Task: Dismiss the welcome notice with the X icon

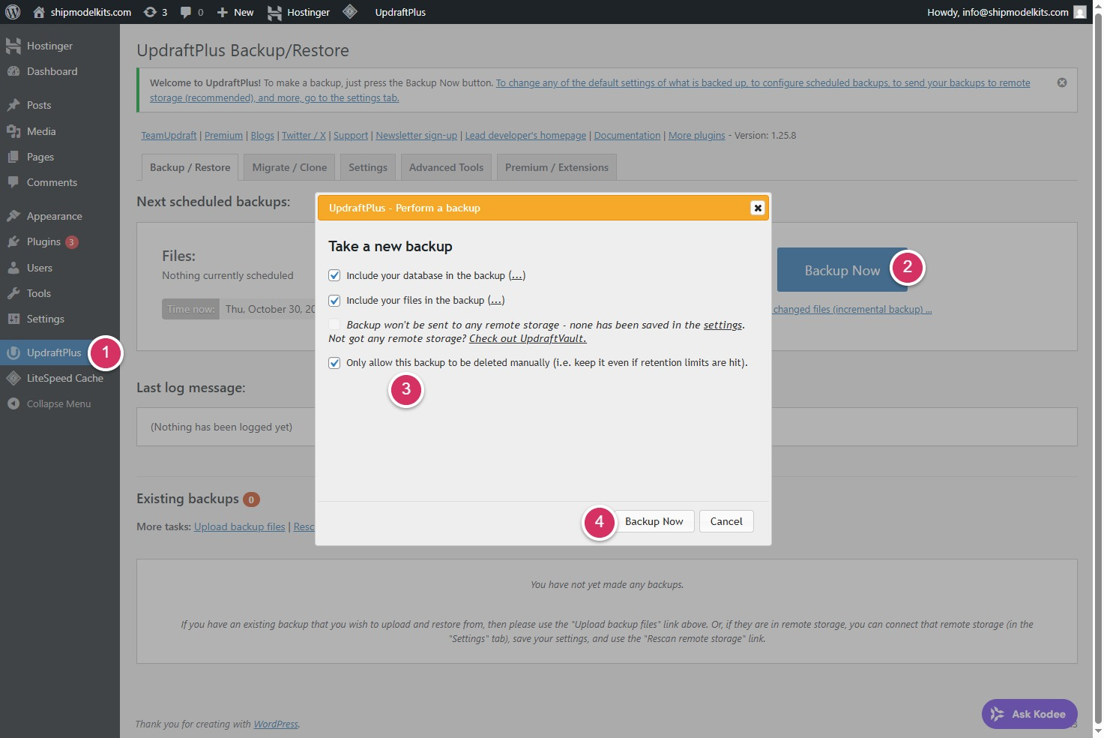Action: point(1061,82)
